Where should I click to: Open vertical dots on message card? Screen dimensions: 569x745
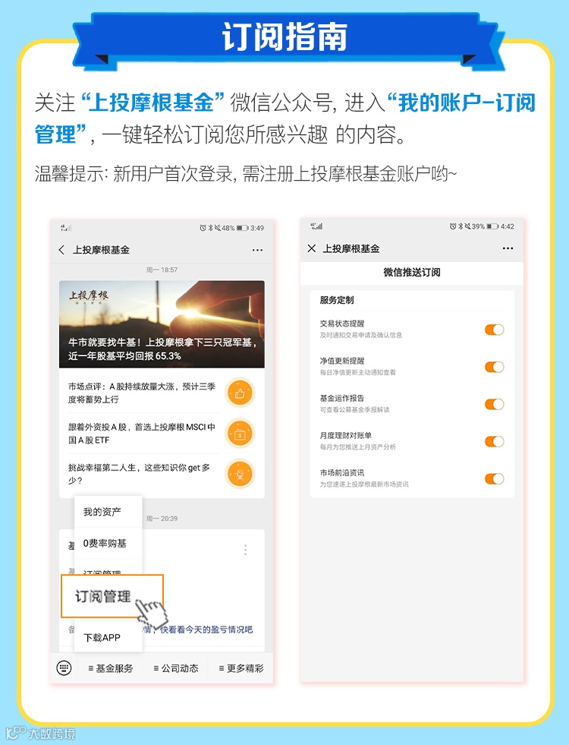[x=245, y=550]
